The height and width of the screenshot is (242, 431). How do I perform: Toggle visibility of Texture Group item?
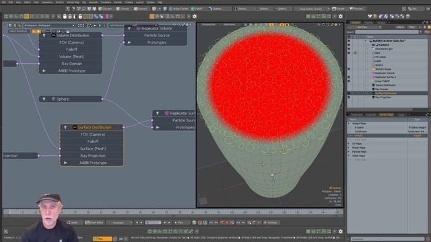349,69
